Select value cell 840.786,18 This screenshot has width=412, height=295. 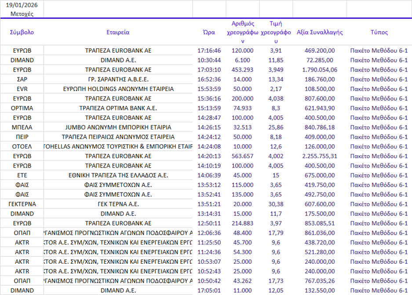tap(320, 127)
